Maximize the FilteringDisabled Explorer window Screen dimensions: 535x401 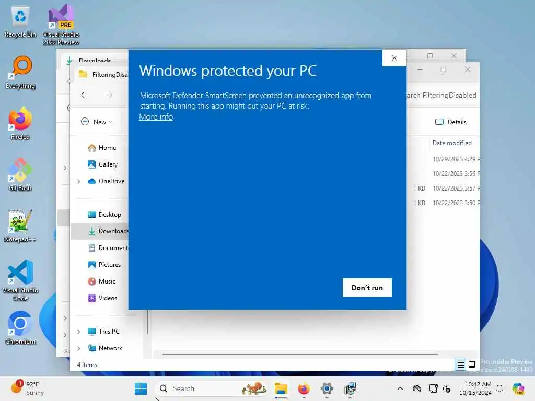[443, 69]
